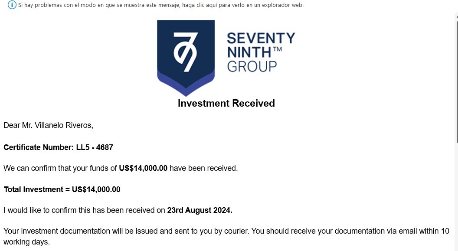Viewport: 458px width, 251px height.
Task: Click the scrollbar up arrow
Action: coord(456,16)
